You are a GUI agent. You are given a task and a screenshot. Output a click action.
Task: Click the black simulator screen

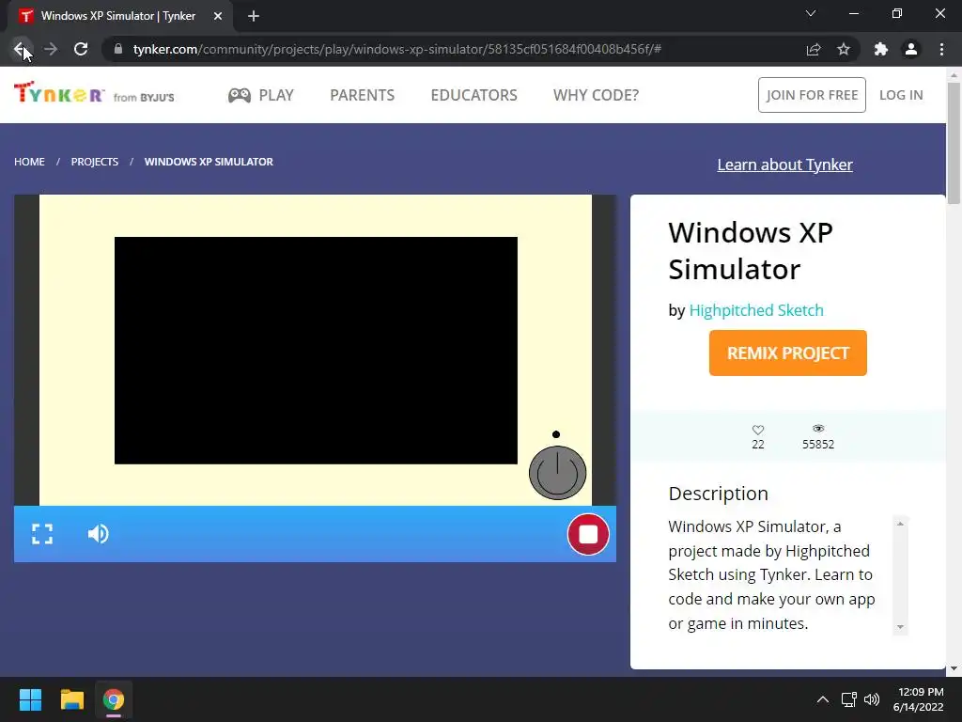316,351
